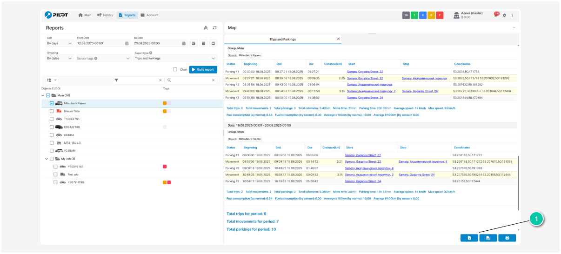Open the three-dot more options menu

coord(512,15)
